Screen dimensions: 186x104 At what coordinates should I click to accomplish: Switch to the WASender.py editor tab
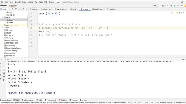pyautogui.click(x=61, y=9)
